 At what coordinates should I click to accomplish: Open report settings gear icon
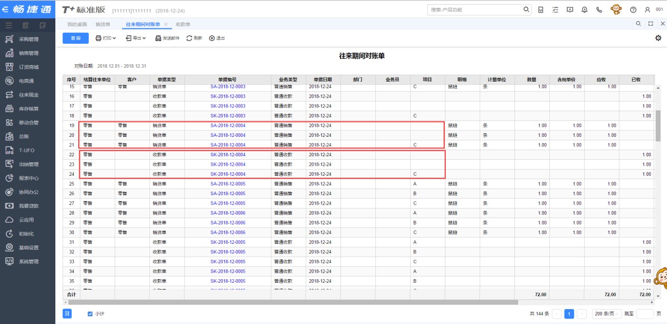pyautogui.click(x=658, y=38)
